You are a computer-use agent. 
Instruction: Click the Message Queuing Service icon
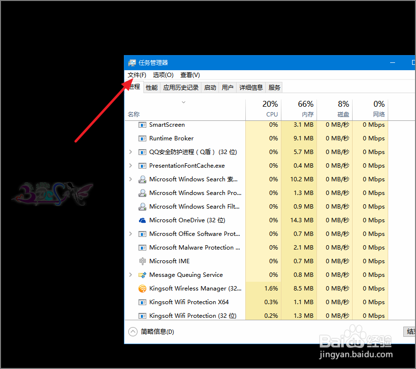point(142,275)
